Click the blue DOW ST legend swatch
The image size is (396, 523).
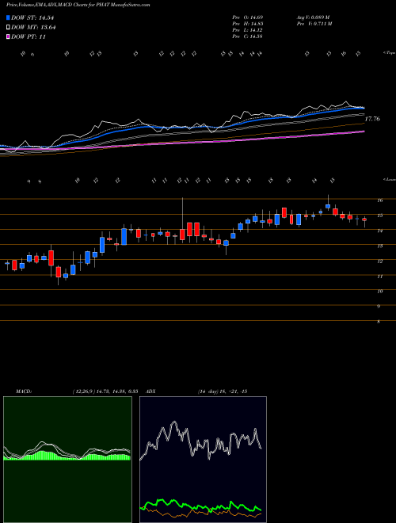coord(9,17)
